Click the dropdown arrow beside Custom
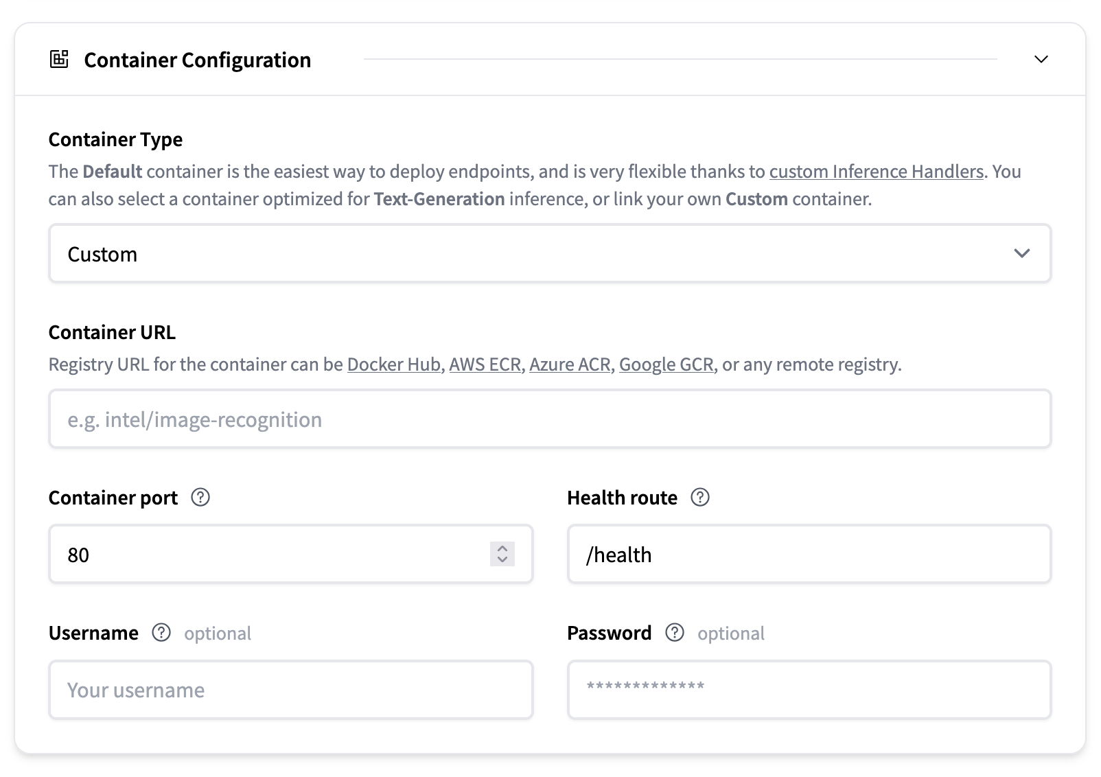Image resolution: width=1101 pixels, height=777 pixels. [x=1021, y=254]
